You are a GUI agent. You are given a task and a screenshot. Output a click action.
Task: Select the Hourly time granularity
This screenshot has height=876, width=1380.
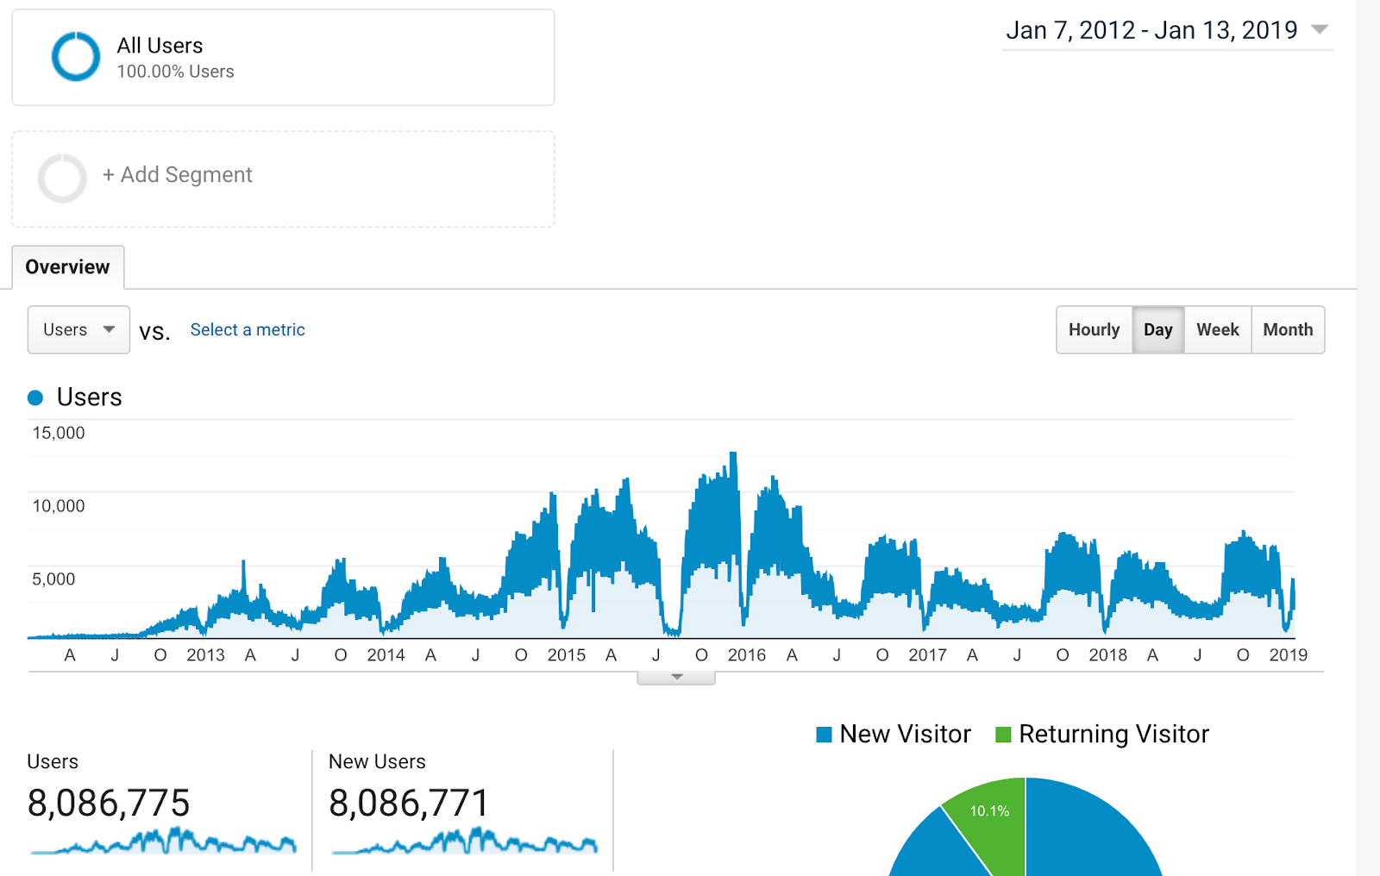(x=1094, y=329)
